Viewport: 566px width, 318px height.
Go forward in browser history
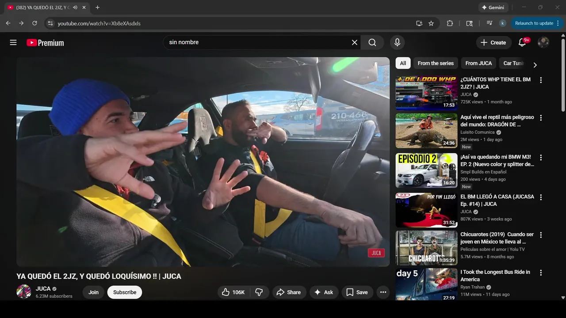pyautogui.click(x=21, y=23)
